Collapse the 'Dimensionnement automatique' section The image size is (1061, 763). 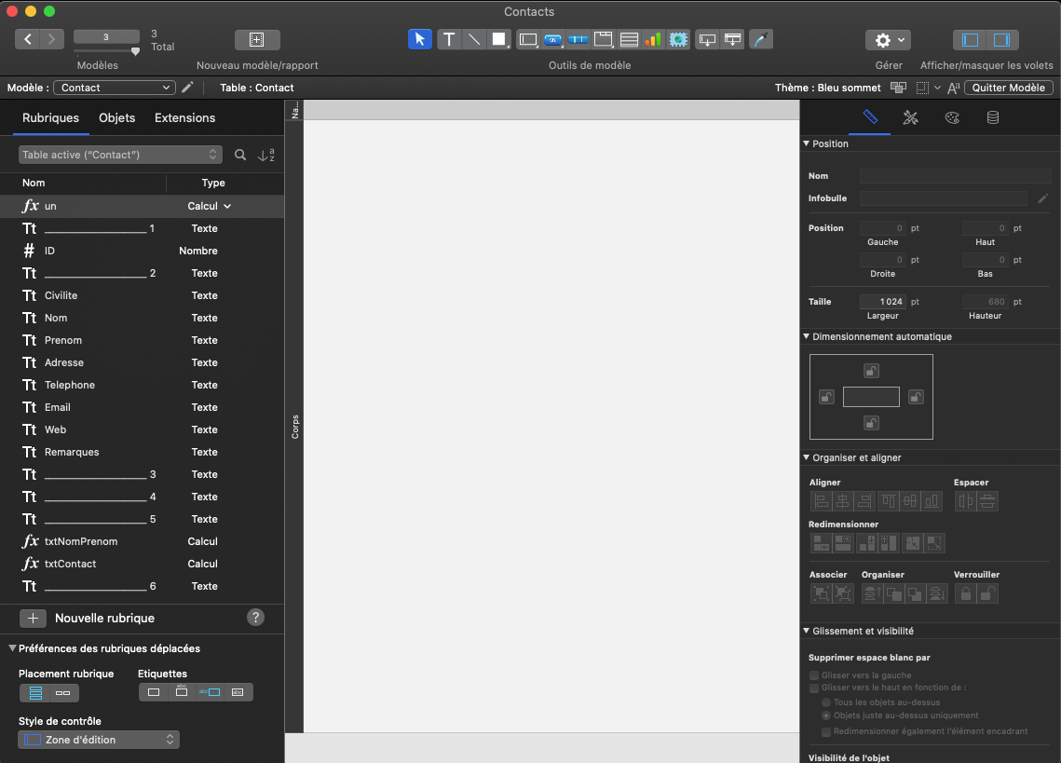[807, 336]
